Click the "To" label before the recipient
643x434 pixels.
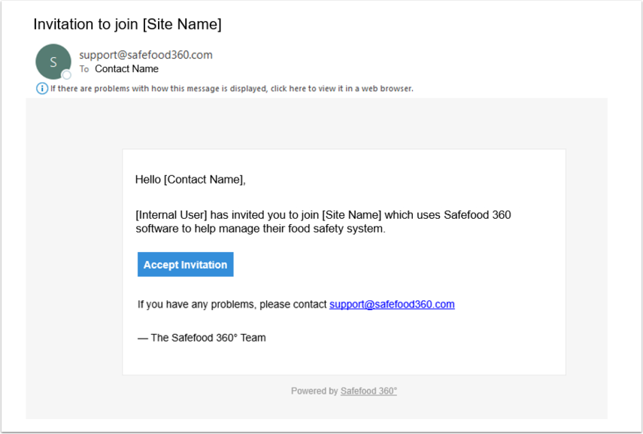coord(84,69)
